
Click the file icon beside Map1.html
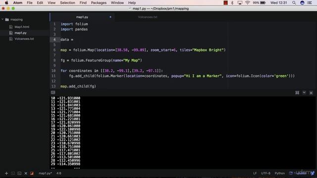pyautogui.click(x=11, y=27)
